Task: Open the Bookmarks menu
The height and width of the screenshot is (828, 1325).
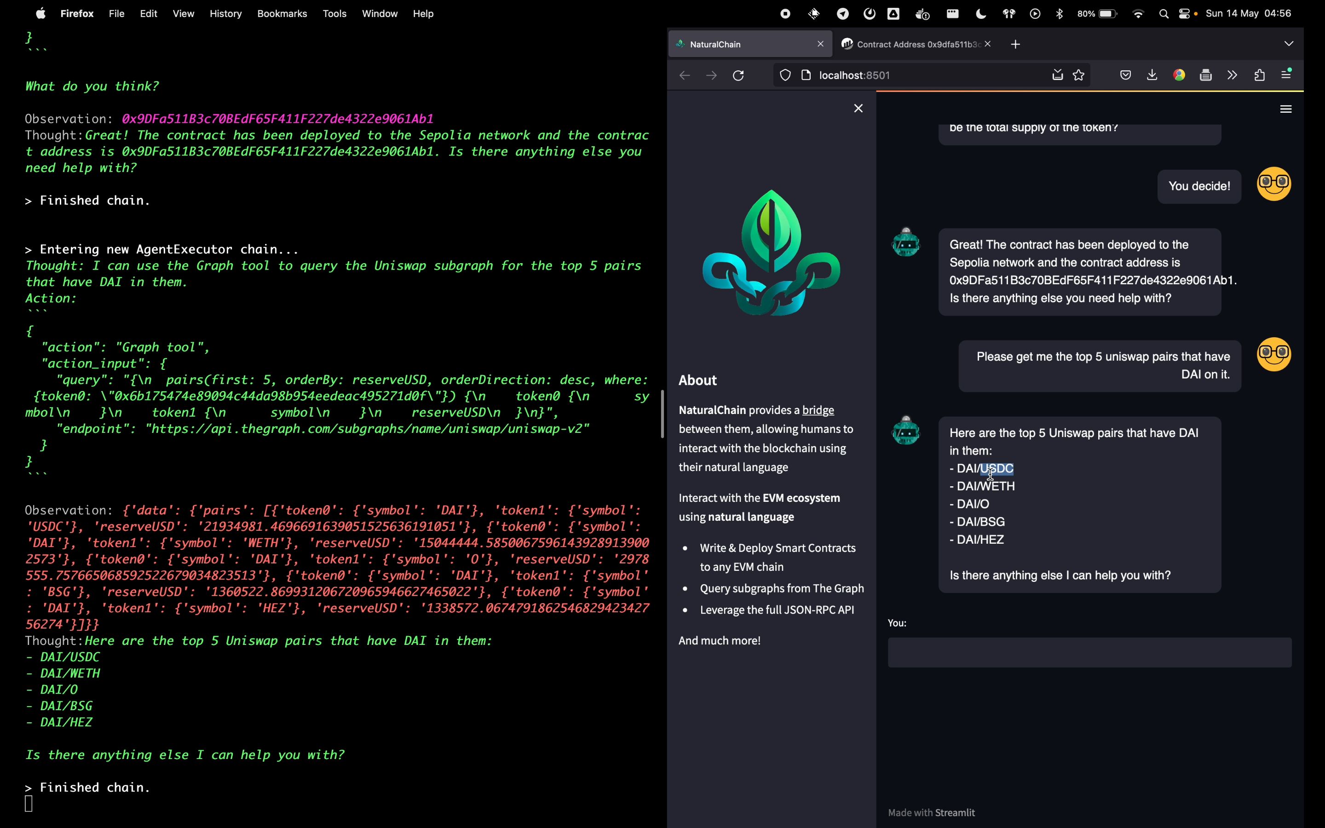Action: coord(282,14)
